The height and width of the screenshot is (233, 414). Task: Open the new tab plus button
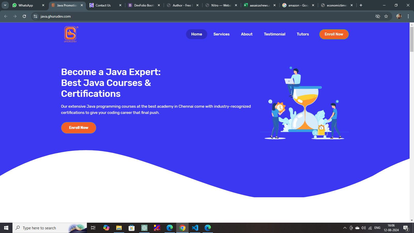361,5
